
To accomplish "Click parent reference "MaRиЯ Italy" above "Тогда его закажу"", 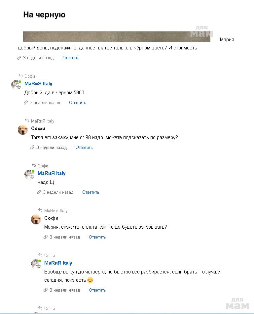I will [43, 121].
